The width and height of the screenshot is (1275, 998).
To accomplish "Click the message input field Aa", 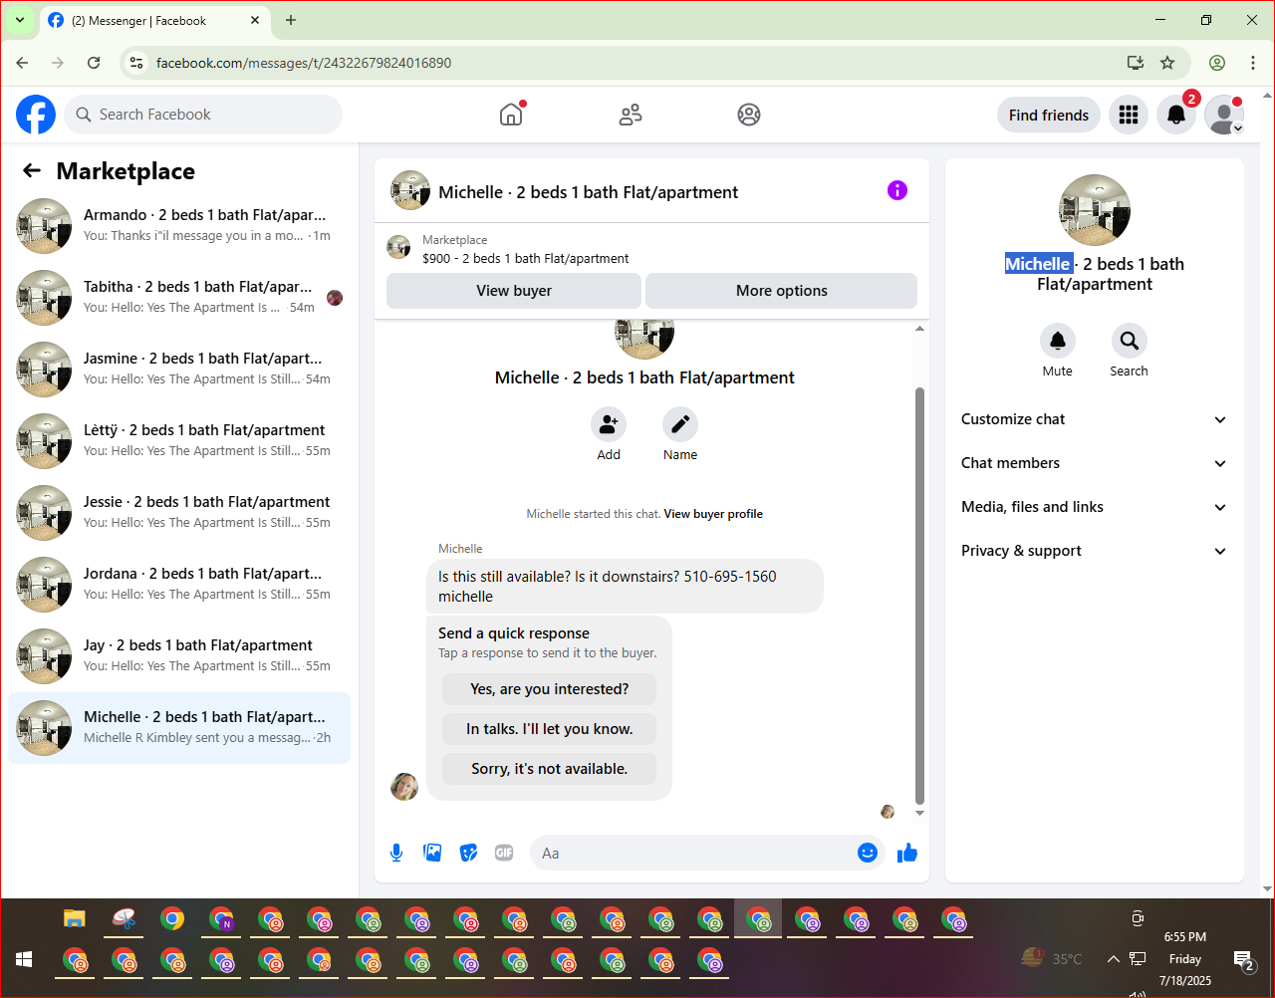I will tap(692, 853).
